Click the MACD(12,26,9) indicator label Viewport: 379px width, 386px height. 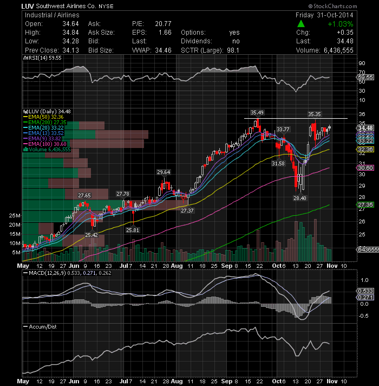click(47, 273)
